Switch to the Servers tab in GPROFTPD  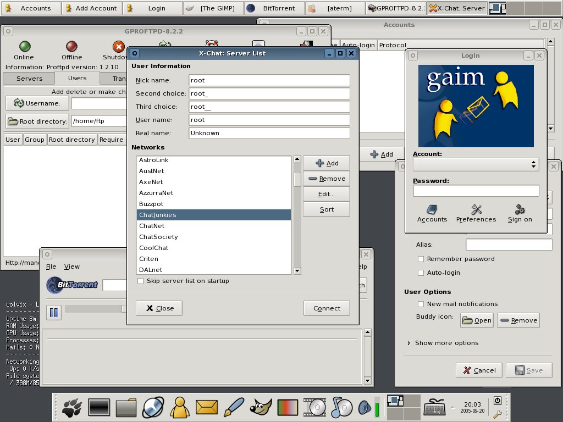[x=30, y=79]
